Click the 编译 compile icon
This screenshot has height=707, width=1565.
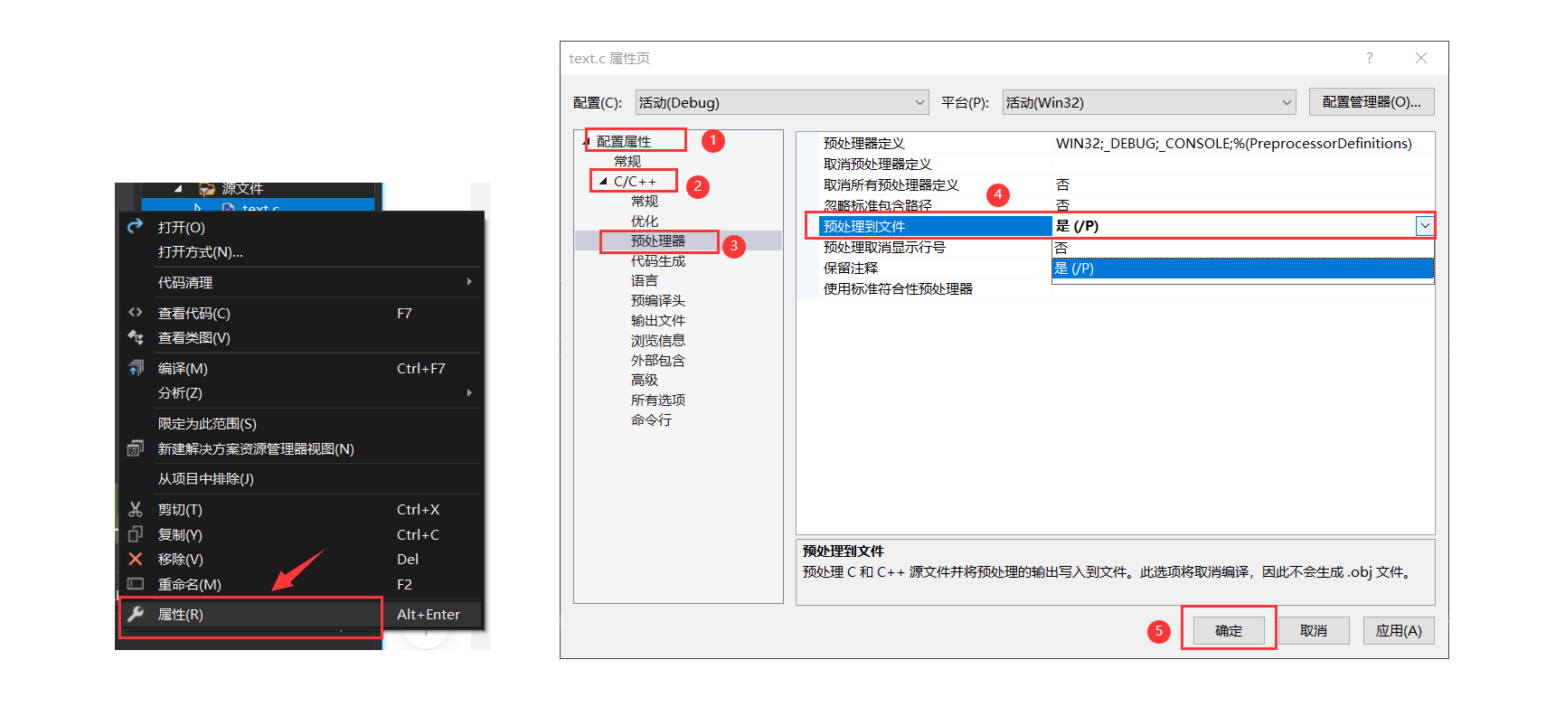pyautogui.click(x=136, y=367)
